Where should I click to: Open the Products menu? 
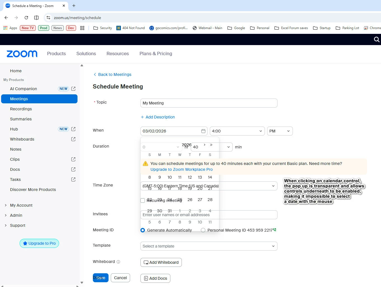[x=57, y=53]
